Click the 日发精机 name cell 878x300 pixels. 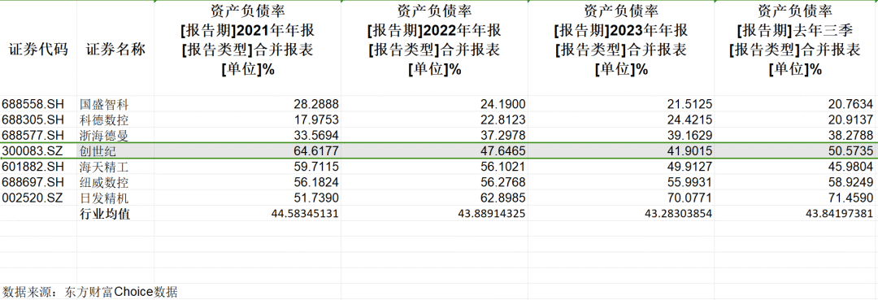116,198
